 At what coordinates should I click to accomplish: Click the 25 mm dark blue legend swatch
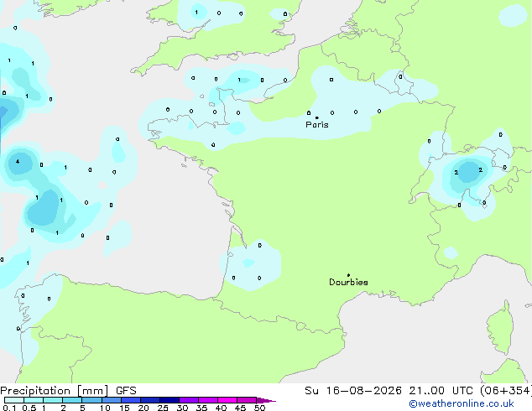pyautogui.click(x=170, y=400)
